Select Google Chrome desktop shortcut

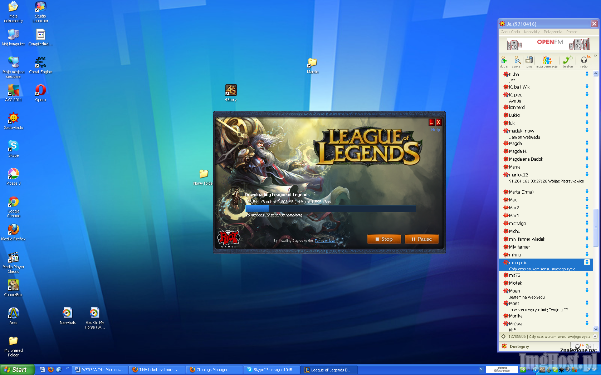(x=14, y=207)
